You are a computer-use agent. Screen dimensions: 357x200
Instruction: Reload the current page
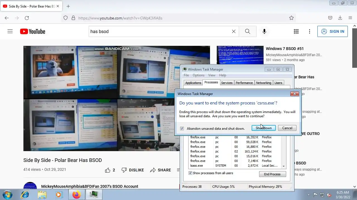click(x=27, y=18)
